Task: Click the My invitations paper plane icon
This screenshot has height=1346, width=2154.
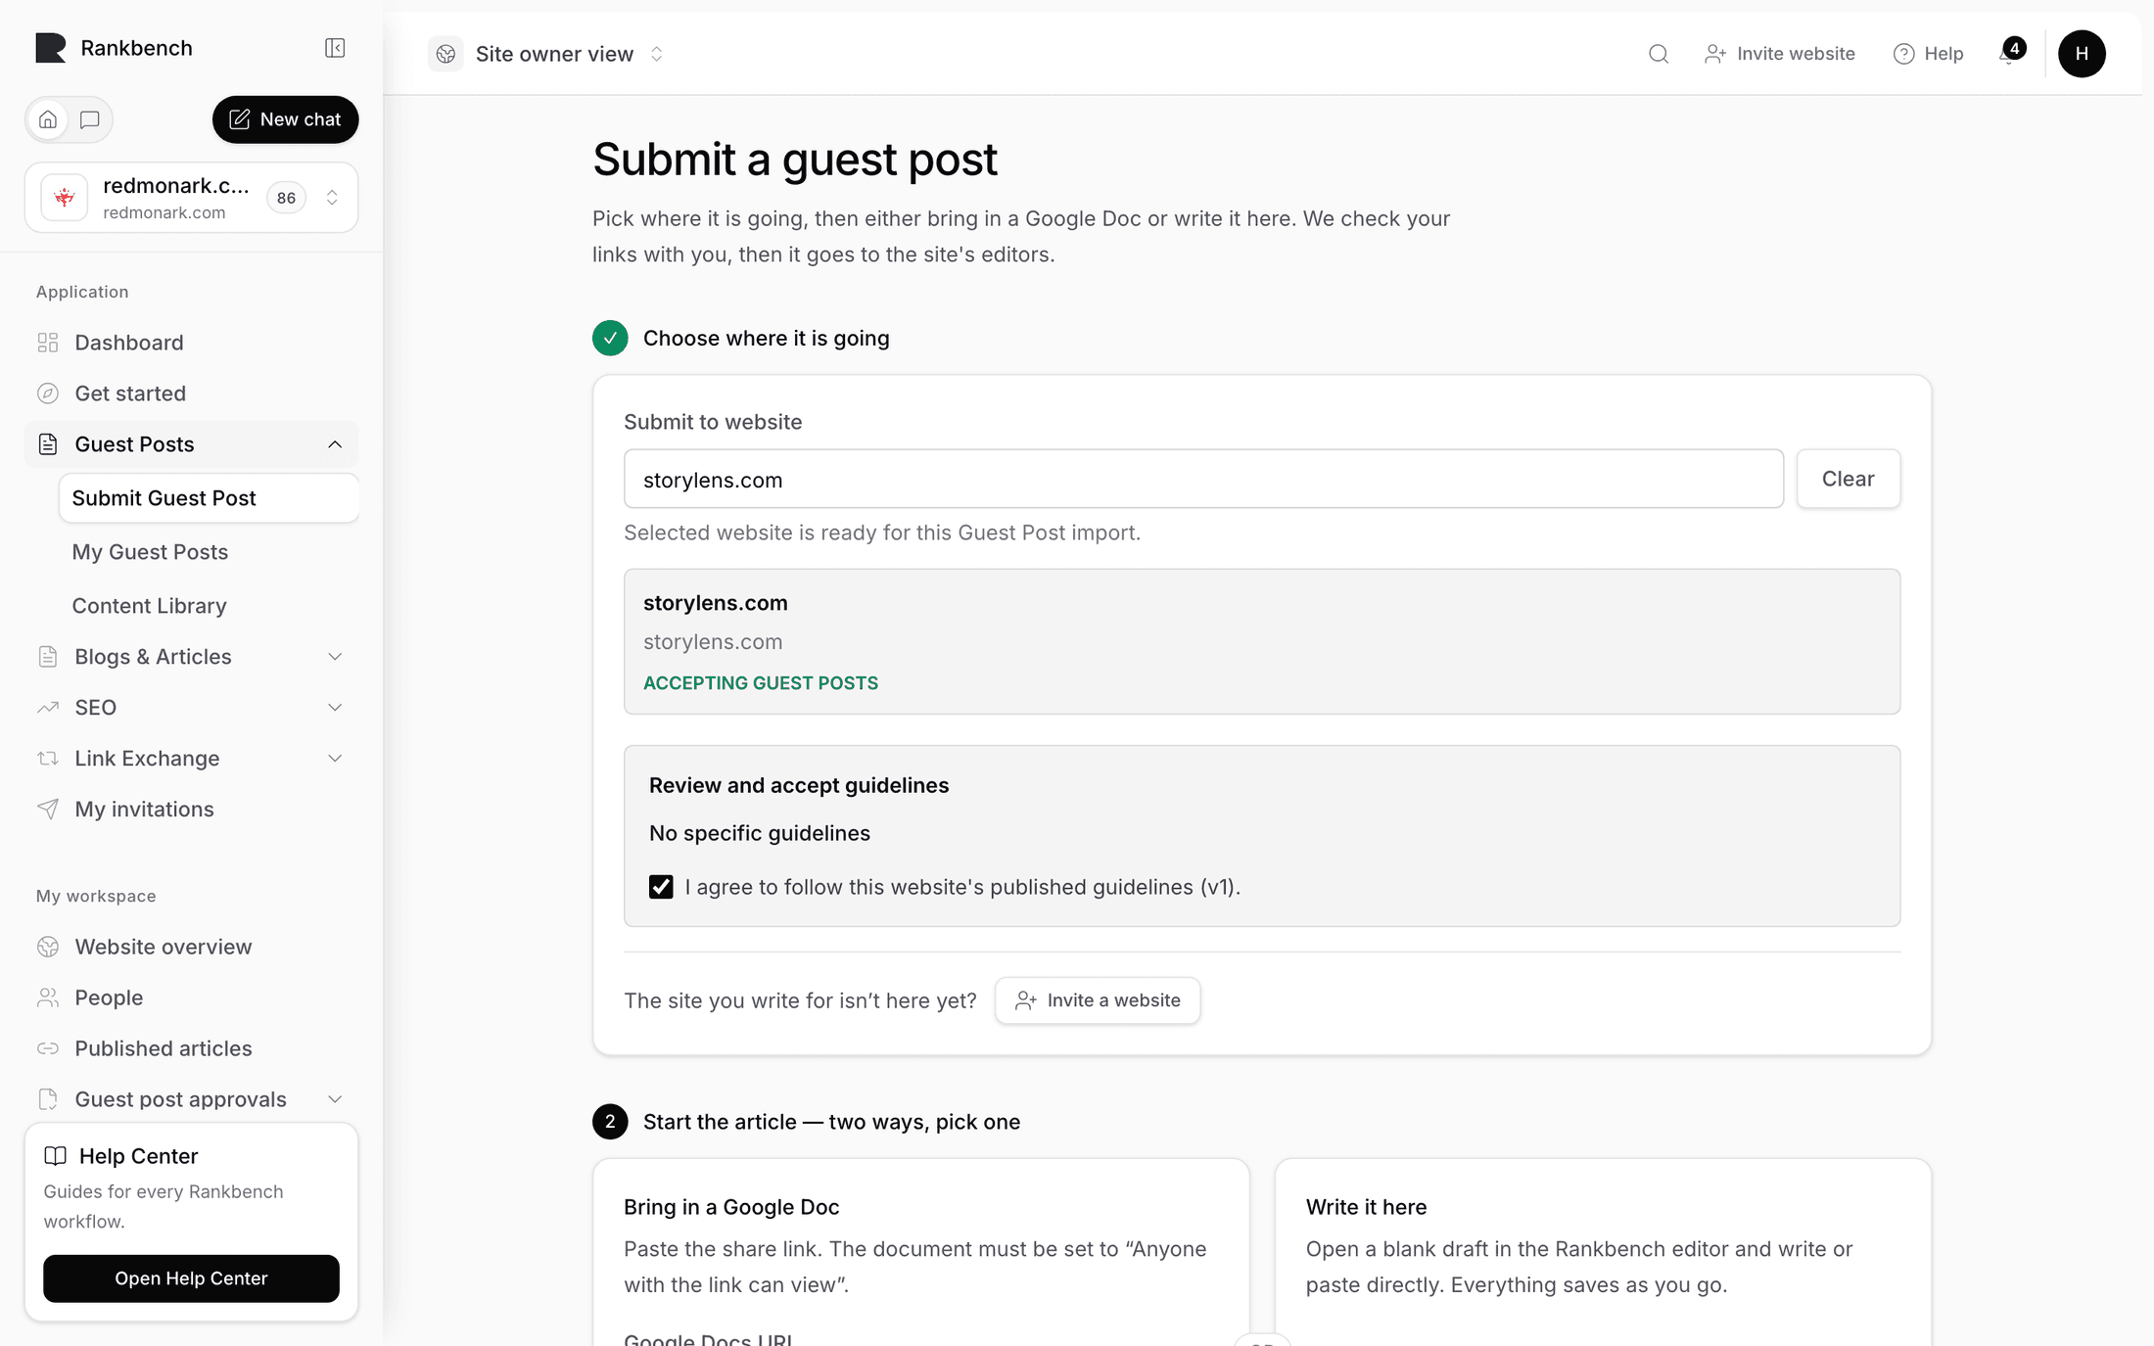Action: pos(48,809)
